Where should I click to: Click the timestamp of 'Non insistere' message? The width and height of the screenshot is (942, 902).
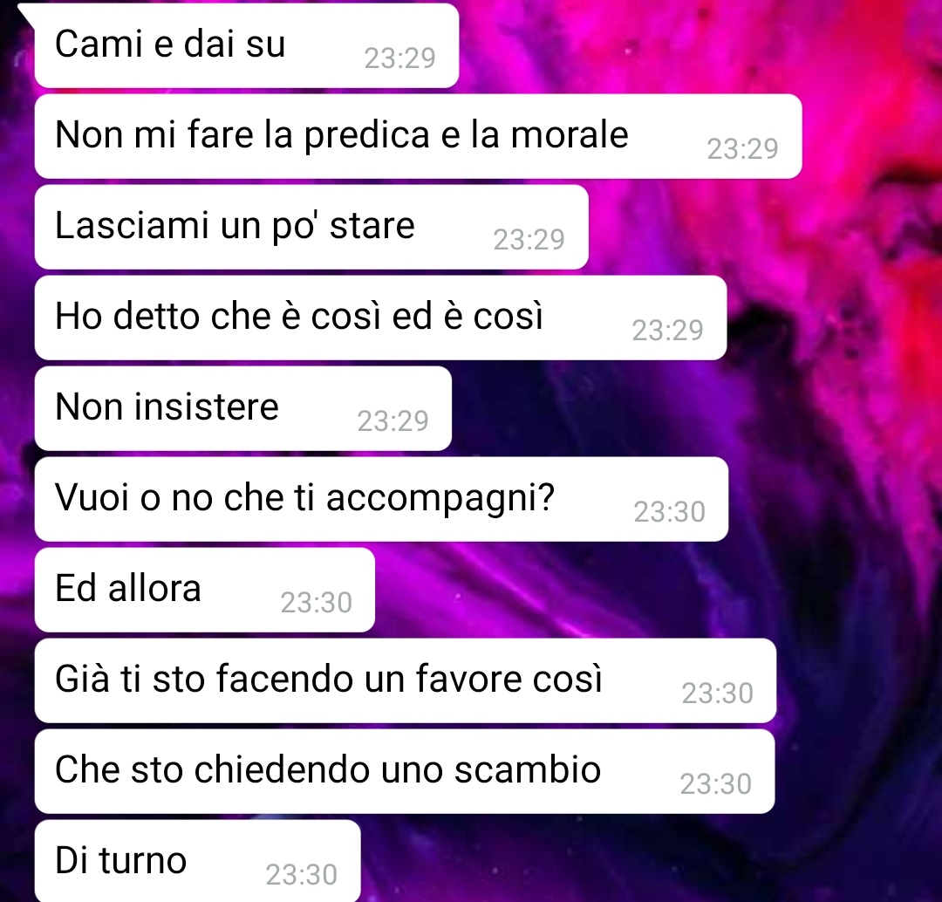tap(392, 421)
